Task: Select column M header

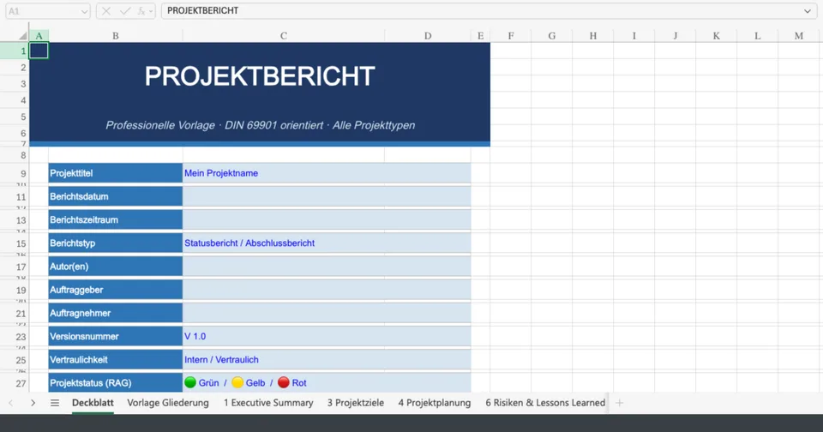Action: tap(799, 36)
